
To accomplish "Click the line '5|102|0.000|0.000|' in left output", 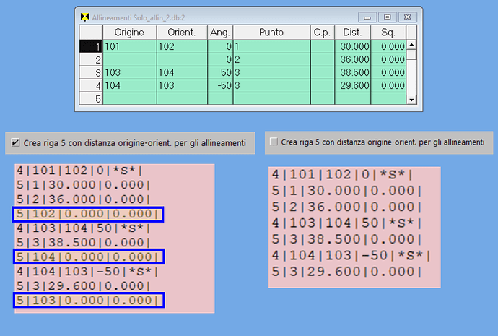I will point(88,214).
